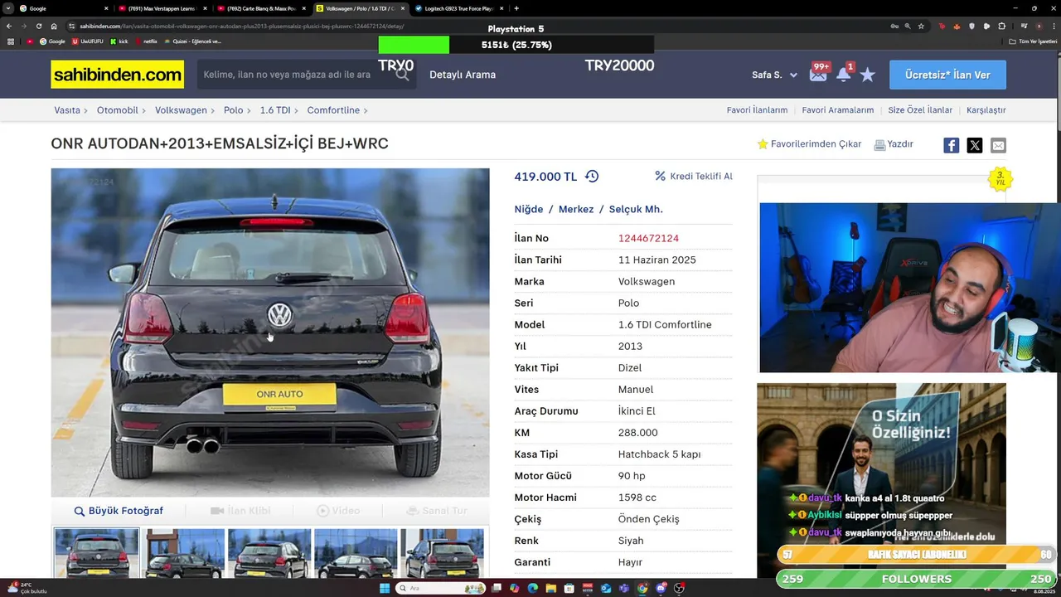The image size is (1061, 597).
Task: Click the search magnifier icon in search box
Action: coord(402,75)
